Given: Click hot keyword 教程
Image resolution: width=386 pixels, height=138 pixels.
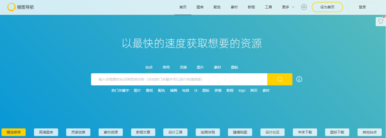Looking at the screenshot, I should tap(230, 91).
